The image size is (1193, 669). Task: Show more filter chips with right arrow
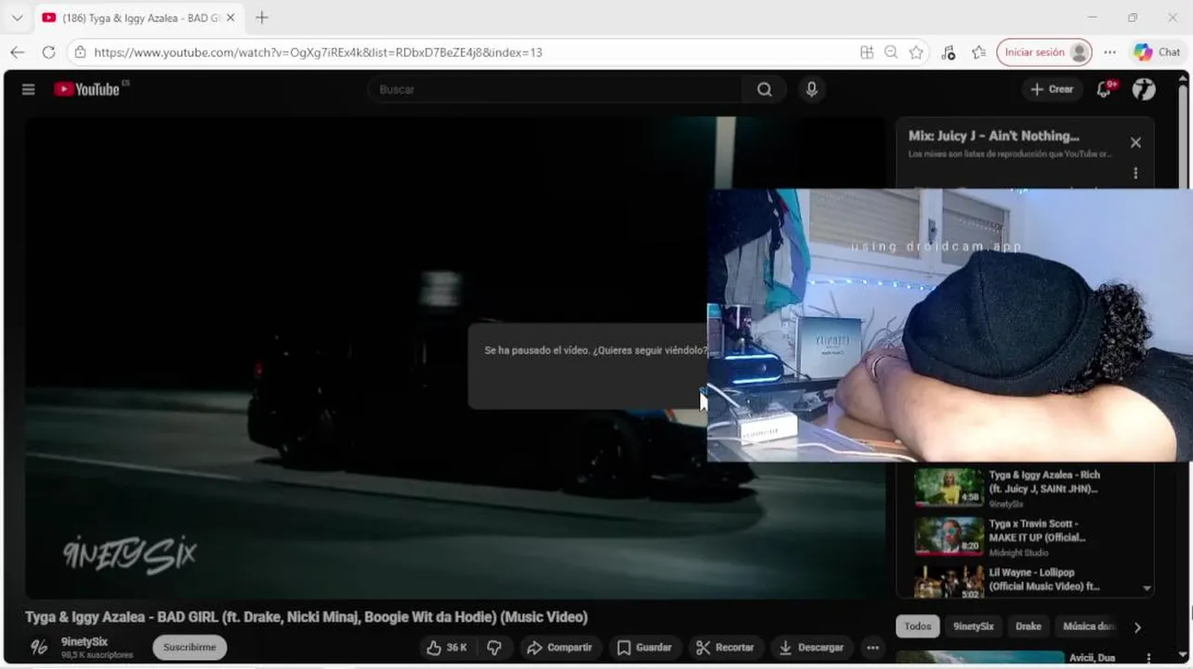click(1137, 627)
